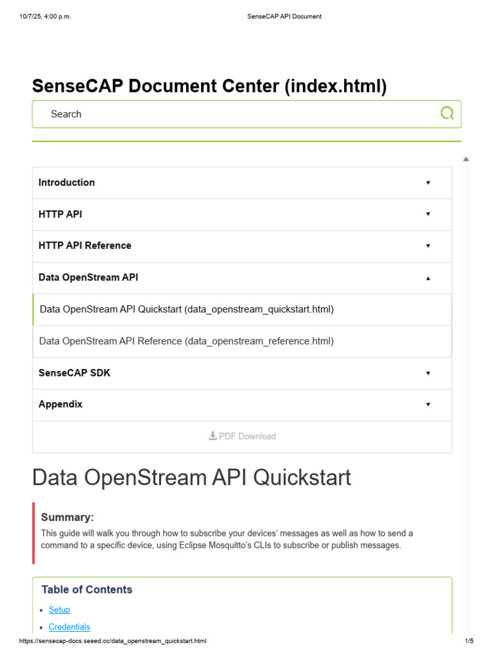The height and width of the screenshot is (657, 493).
Task: Select the Appendix menu heading
Action: (60, 404)
